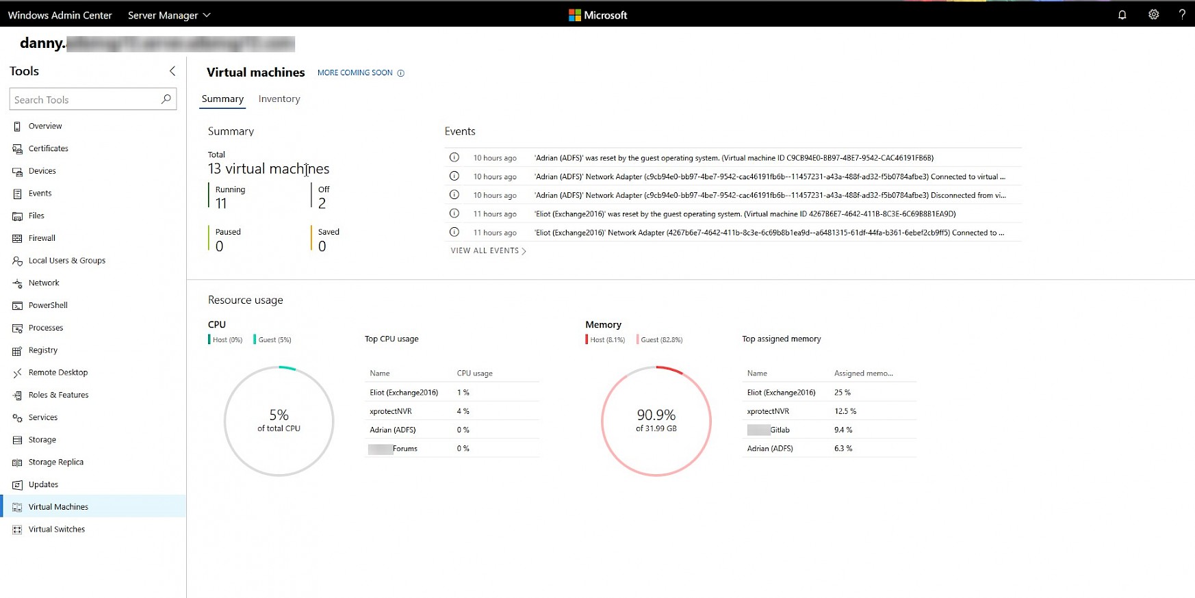
Task: Click Name column header in CPU table
Action: [x=380, y=374]
